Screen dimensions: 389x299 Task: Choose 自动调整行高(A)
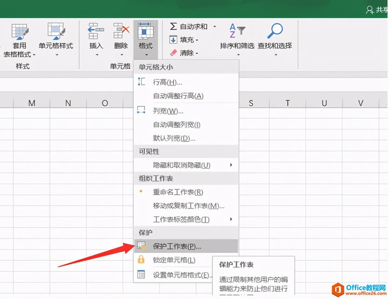186,96
